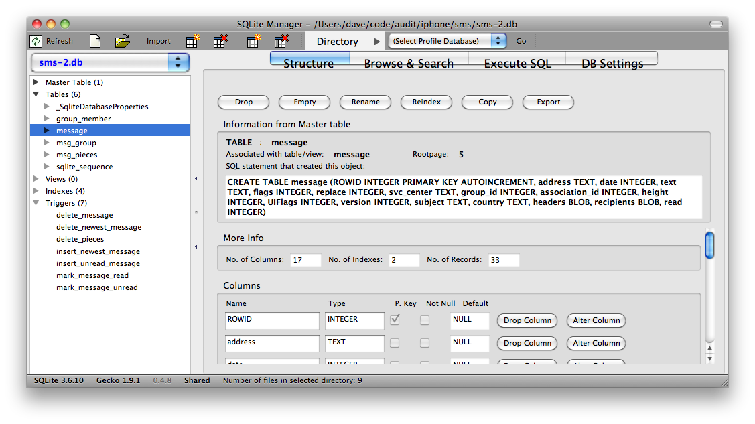
Task: Open the Select Profile Database dropdown
Action: (x=447, y=41)
